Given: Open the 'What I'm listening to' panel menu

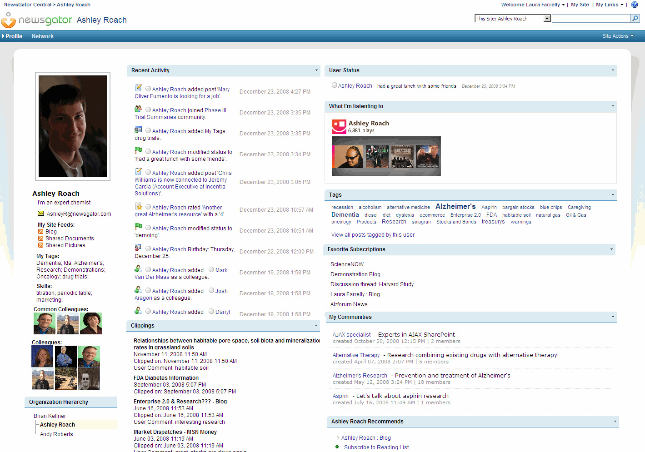Looking at the screenshot, I should [613, 106].
